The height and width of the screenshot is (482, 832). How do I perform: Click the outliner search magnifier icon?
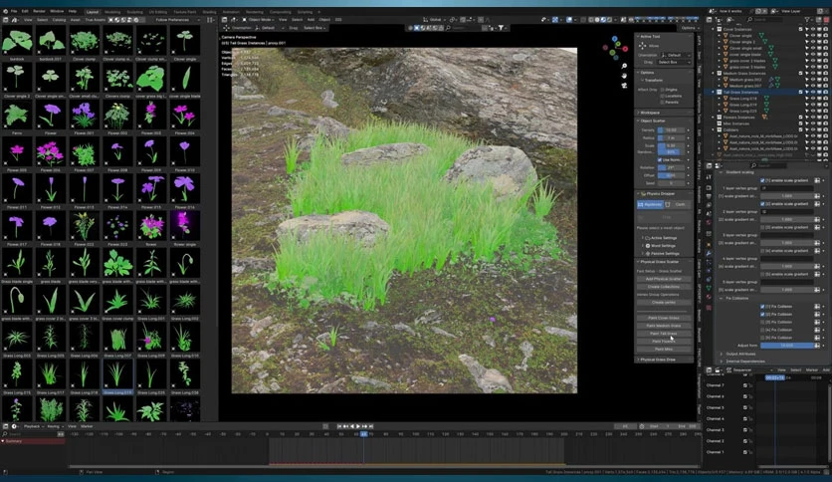[x=749, y=20]
